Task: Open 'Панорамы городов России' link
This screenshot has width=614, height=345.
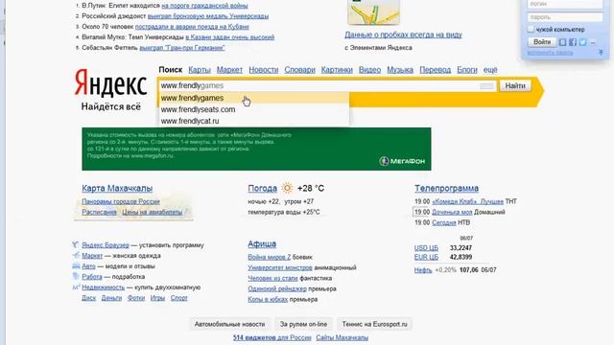Action: point(121,201)
